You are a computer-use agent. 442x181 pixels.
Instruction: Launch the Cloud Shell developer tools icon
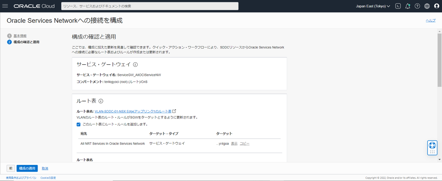click(398, 6)
